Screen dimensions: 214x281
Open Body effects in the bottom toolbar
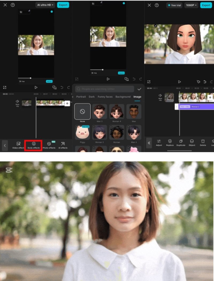pos(33,145)
